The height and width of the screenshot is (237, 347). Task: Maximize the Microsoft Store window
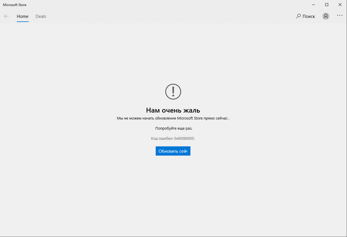[327, 4]
